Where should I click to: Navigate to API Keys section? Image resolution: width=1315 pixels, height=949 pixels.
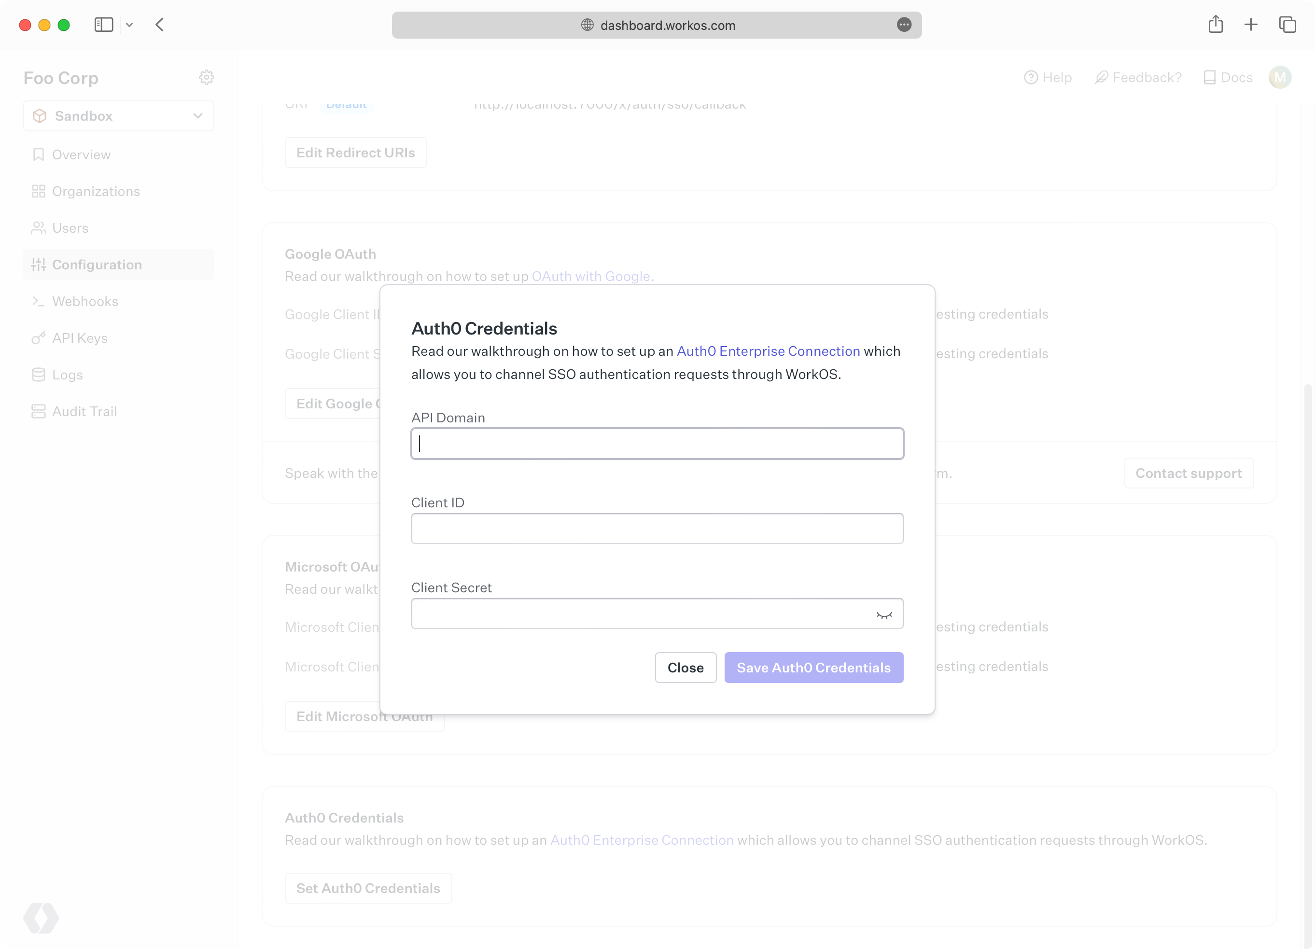[x=80, y=338]
